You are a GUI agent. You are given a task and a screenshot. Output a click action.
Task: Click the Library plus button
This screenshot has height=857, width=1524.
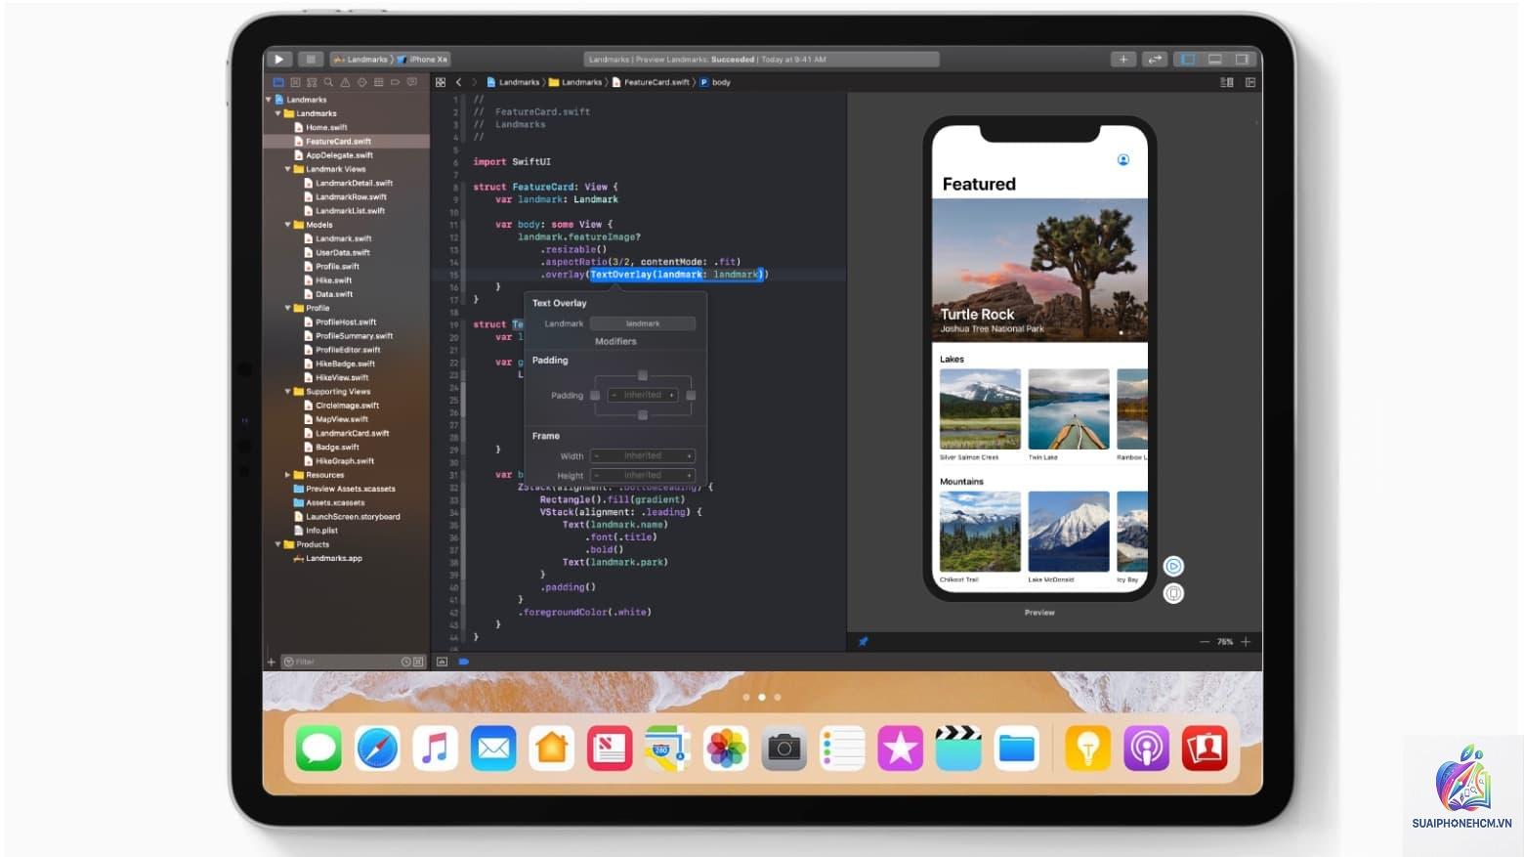pyautogui.click(x=1123, y=60)
